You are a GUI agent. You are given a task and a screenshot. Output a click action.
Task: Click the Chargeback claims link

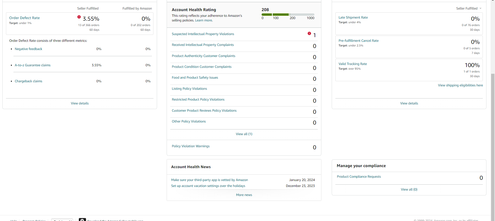pyautogui.click(x=28, y=81)
